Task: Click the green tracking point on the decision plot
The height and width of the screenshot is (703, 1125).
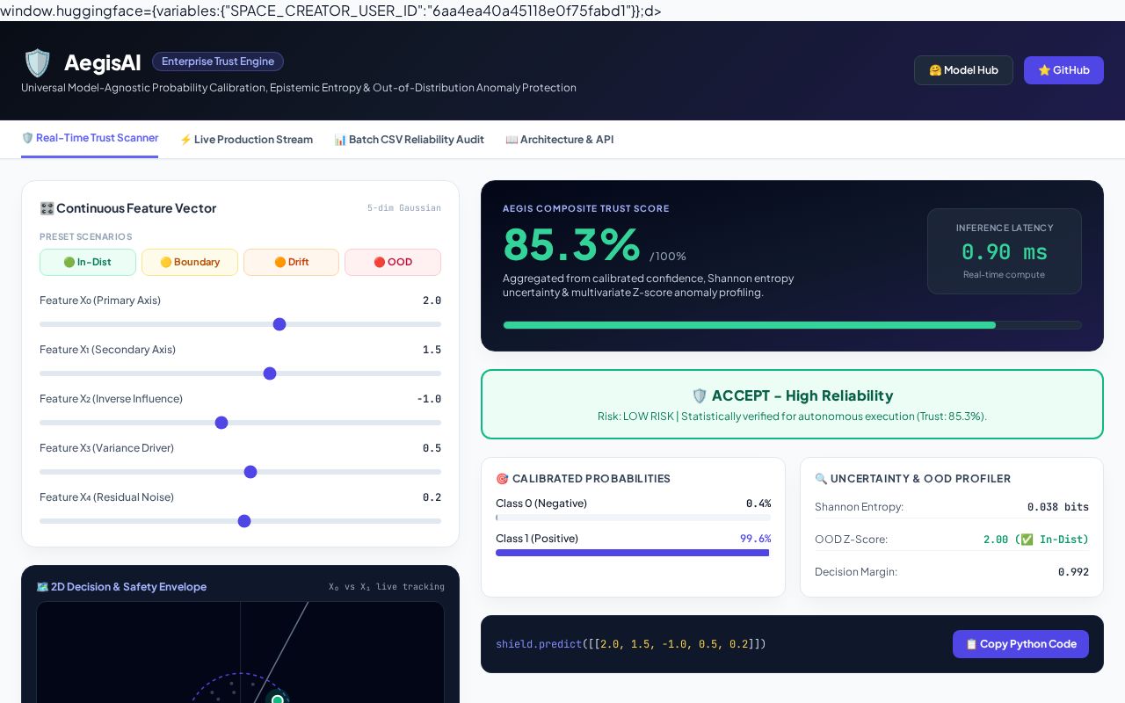Action: pos(278,699)
